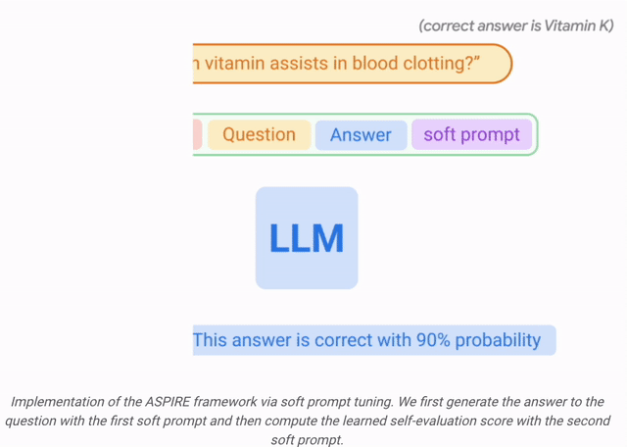Select the orange Question chip
The width and height of the screenshot is (627, 447).
coord(259,135)
